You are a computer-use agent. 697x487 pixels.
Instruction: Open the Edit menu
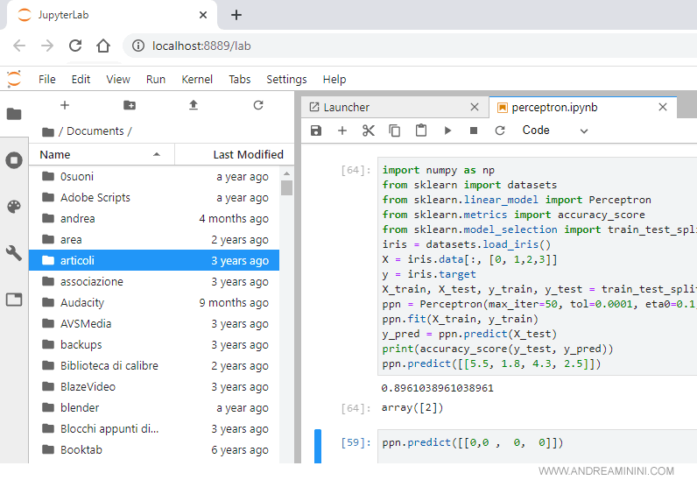(x=81, y=79)
